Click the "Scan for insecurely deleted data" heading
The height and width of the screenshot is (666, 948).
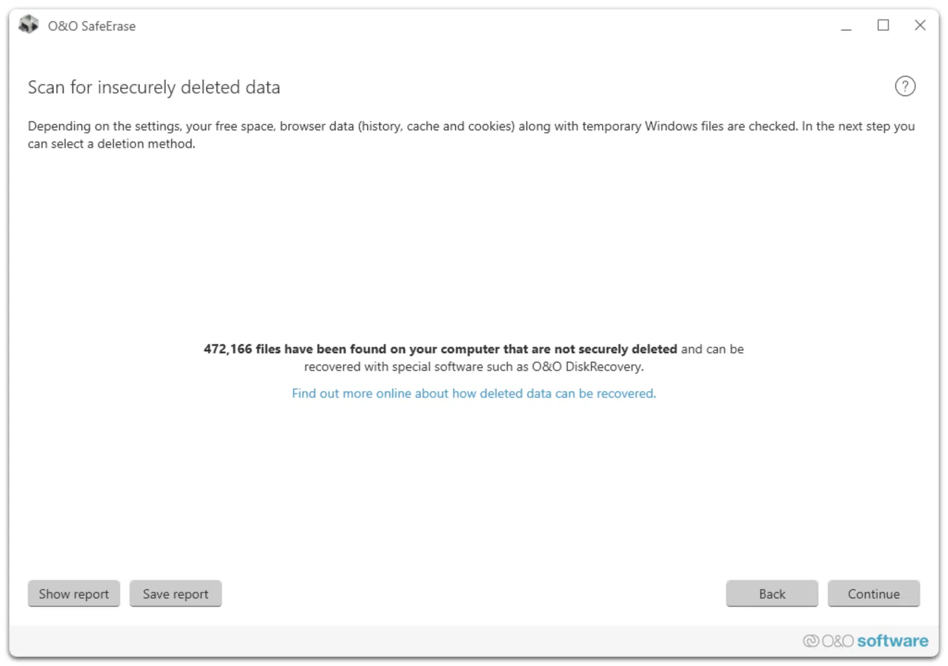click(154, 87)
